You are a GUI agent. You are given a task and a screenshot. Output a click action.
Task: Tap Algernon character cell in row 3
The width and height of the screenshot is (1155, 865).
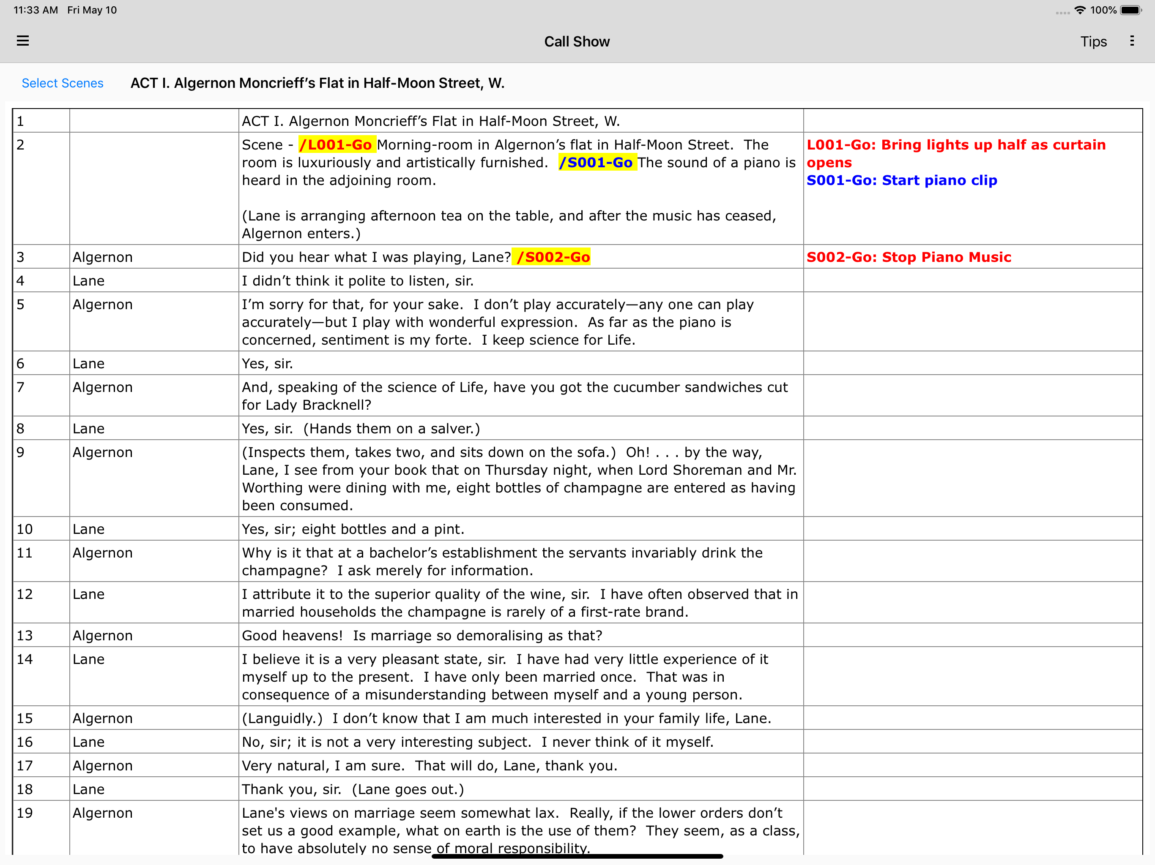tap(154, 257)
